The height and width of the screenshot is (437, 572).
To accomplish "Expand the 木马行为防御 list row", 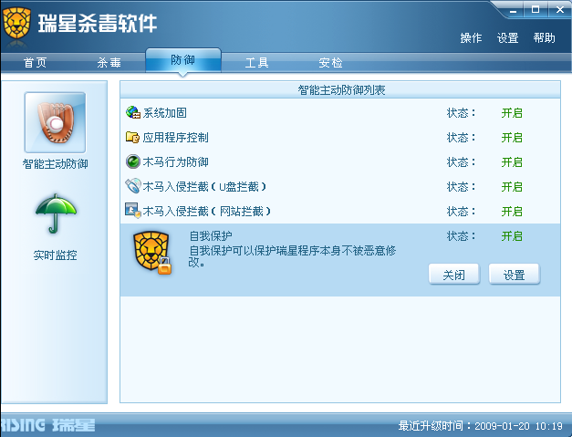I will [340, 162].
